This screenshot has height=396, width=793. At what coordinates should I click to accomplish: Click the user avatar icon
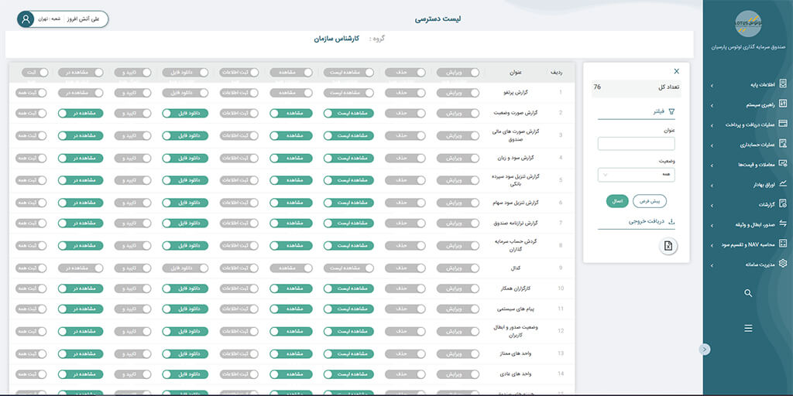tap(26, 19)
